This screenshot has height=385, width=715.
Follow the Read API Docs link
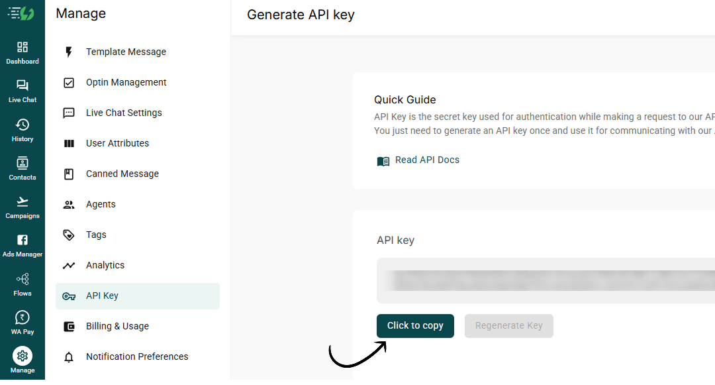[x=426, y=160]
